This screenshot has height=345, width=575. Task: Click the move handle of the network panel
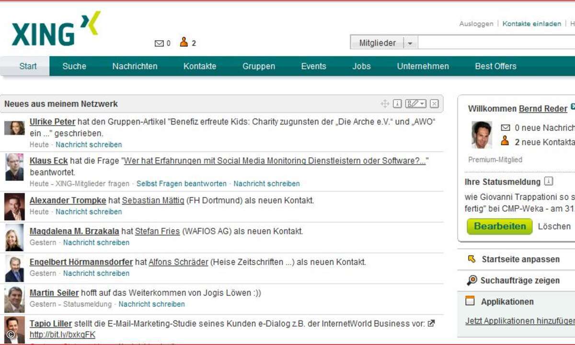point(384,103)
